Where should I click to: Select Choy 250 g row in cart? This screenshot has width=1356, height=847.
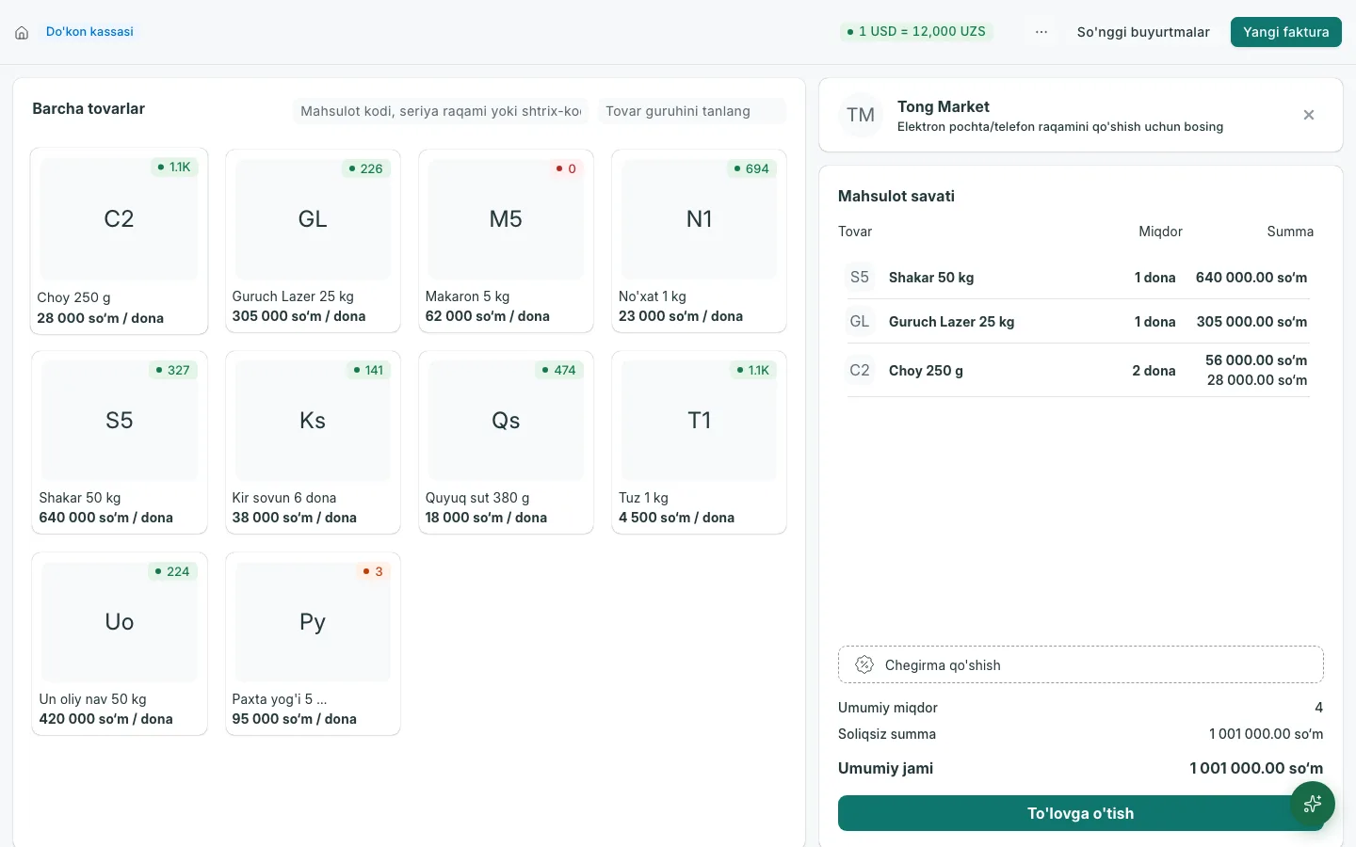(1079, 371)
